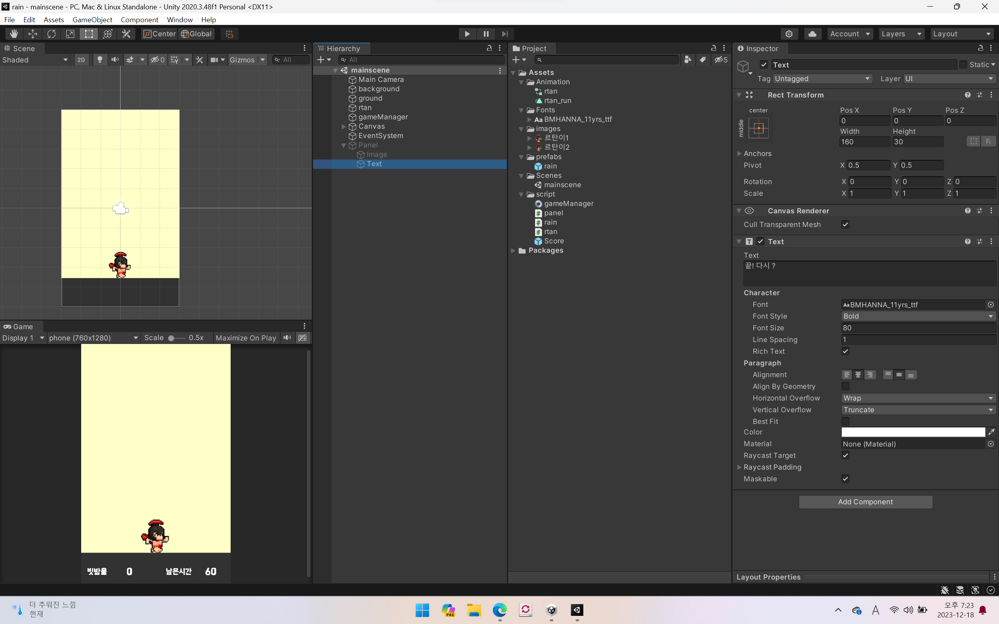Open the Layers dropdown
Screen dimensions: 999x624
tap(901, 34)
